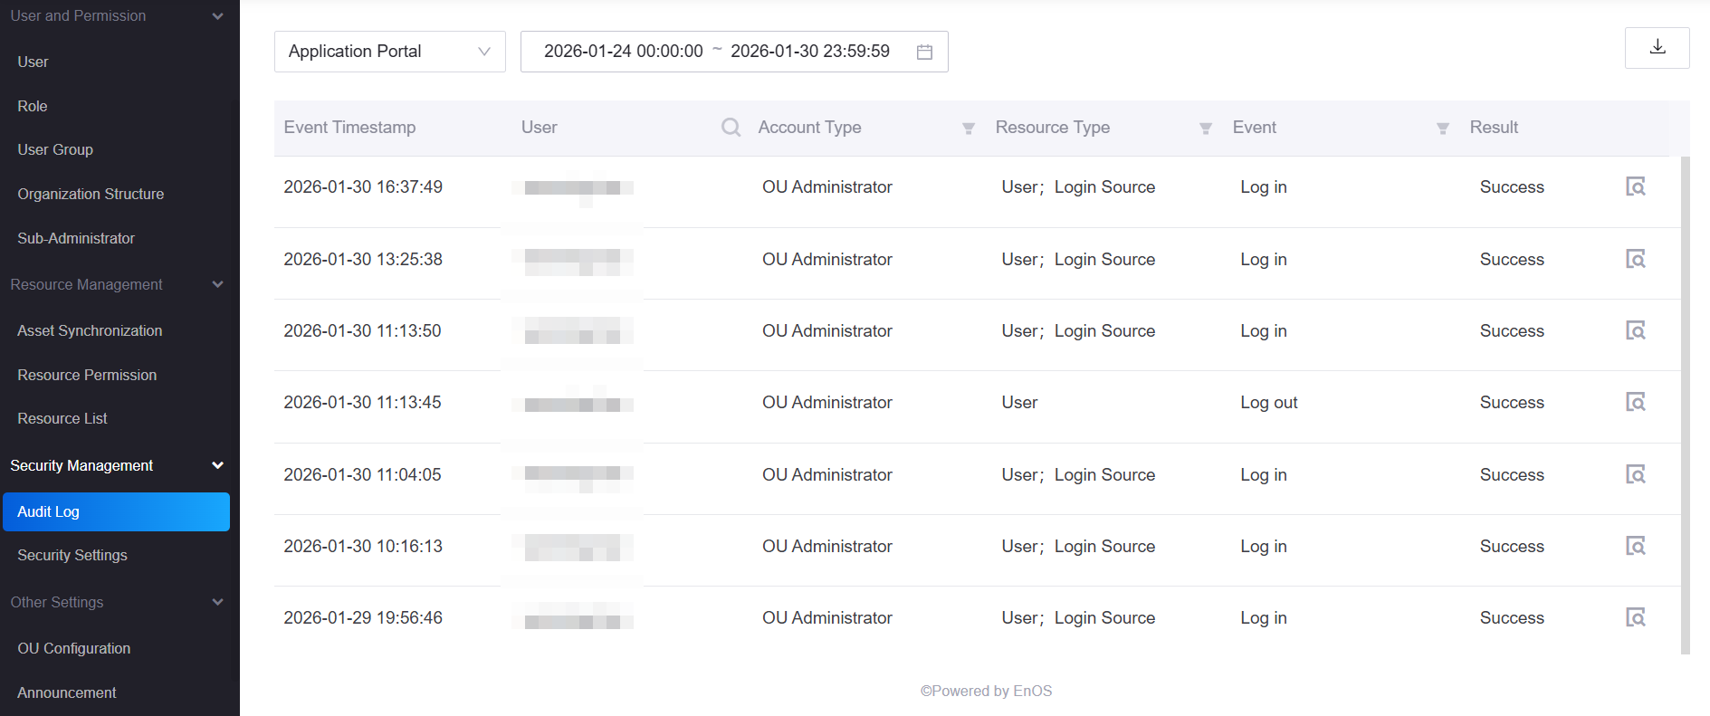Open the Sub-Administrator menu item
Viewport: 1710px width, 716px height.
point(76,238)
